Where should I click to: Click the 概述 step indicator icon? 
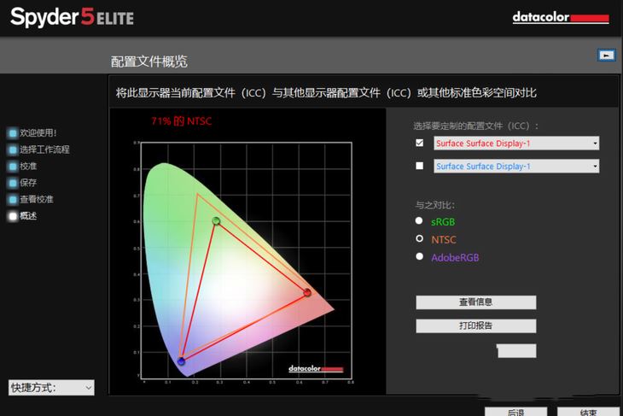point(13,216)
